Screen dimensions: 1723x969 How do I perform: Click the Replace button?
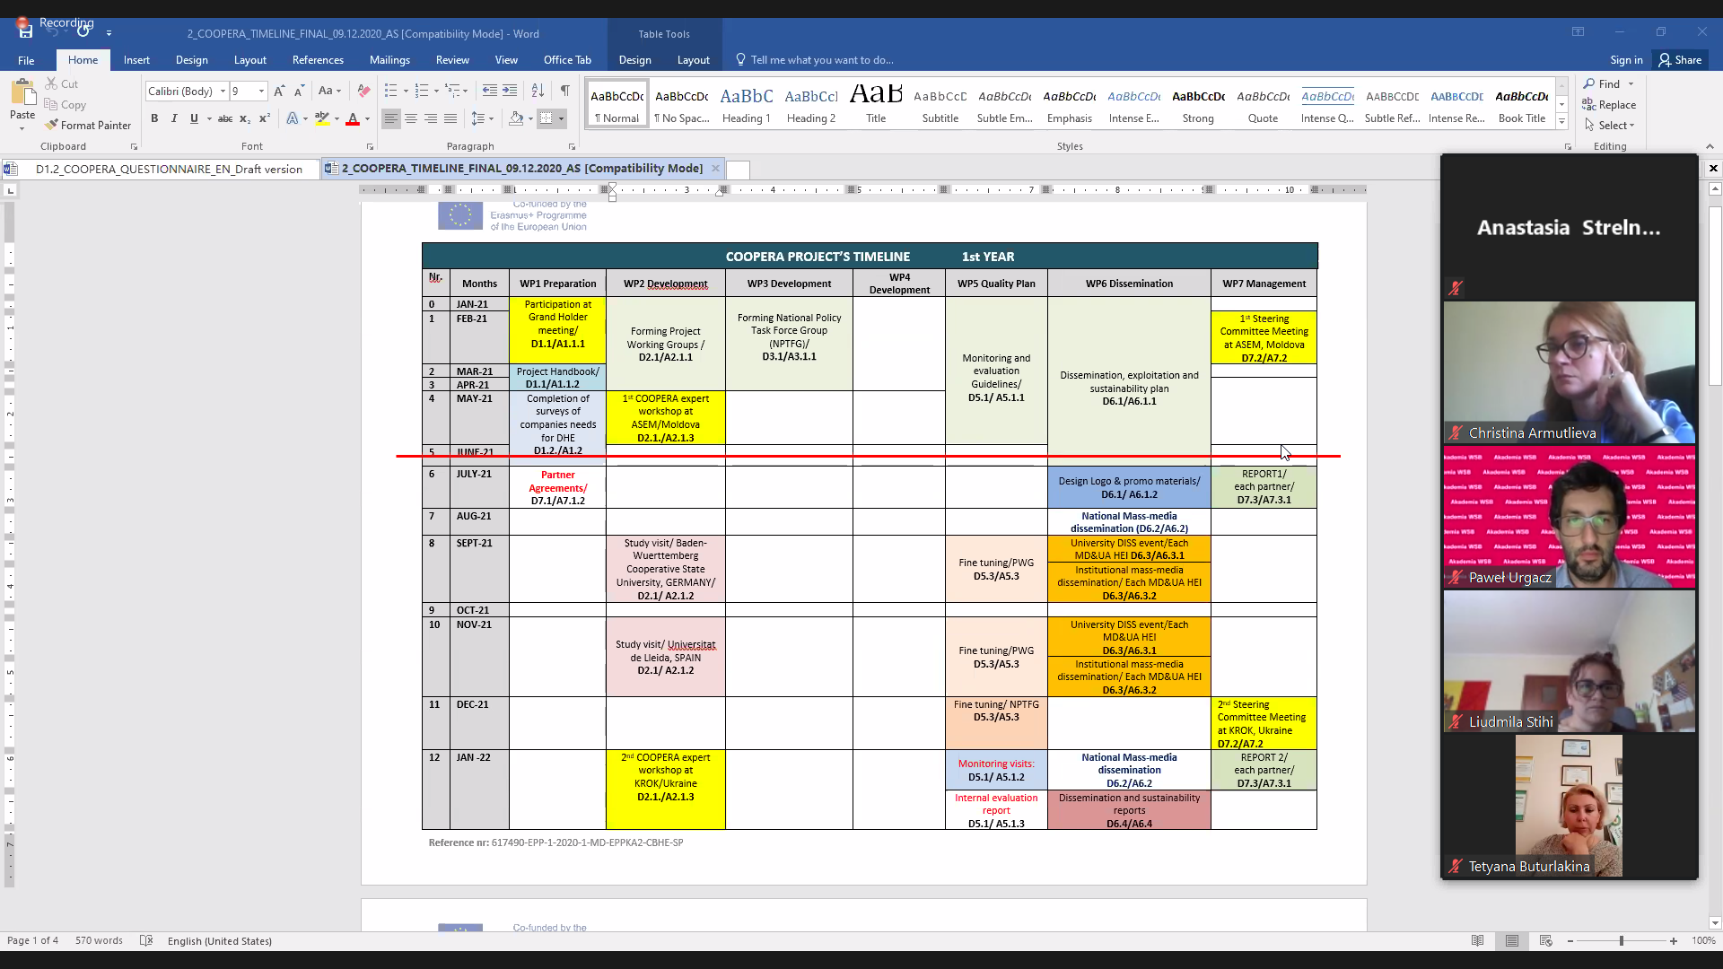tap(1610, 105)
